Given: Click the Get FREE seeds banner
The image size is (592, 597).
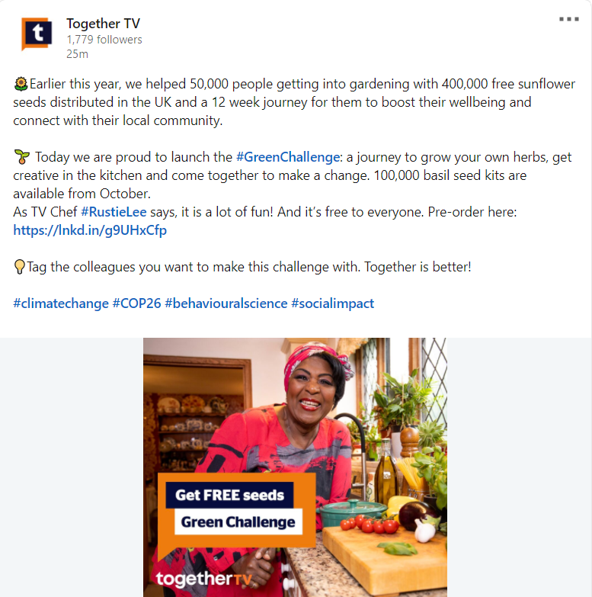Looking at the screenshot, I should pyautogui.click(x=229, y=495).
